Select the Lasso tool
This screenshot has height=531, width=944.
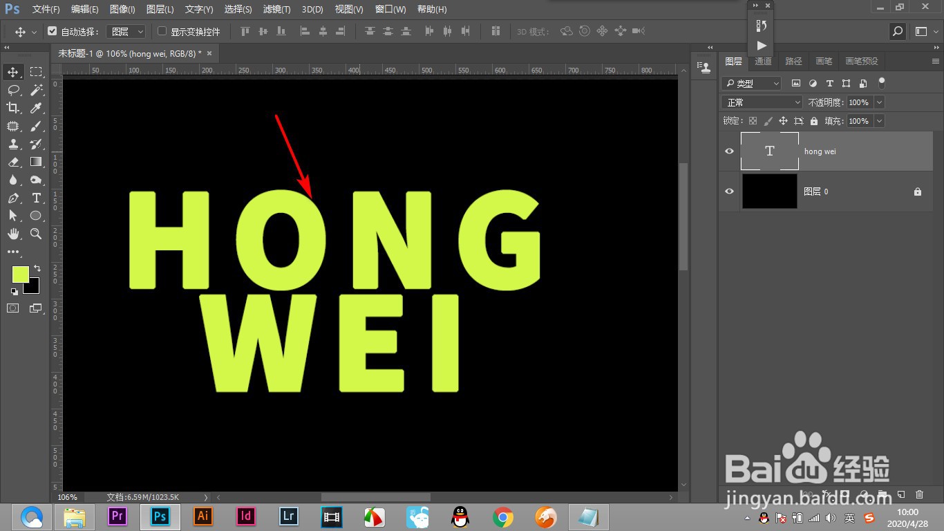click(x=14, y=90)
